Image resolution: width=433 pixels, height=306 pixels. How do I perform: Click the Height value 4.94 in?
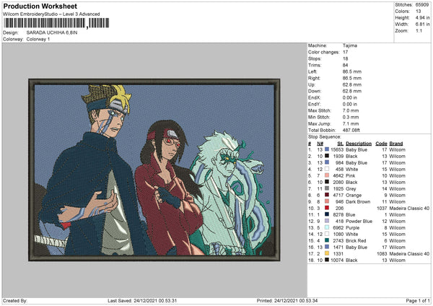(x=422, y=17)
